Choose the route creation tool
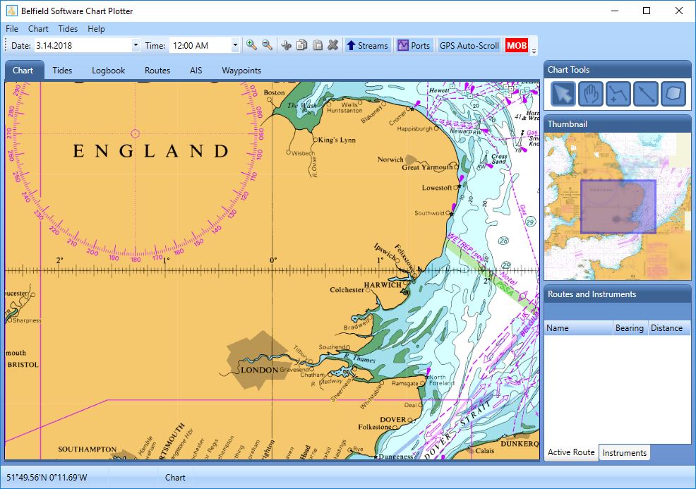696x489 pixels. (618, 94)
